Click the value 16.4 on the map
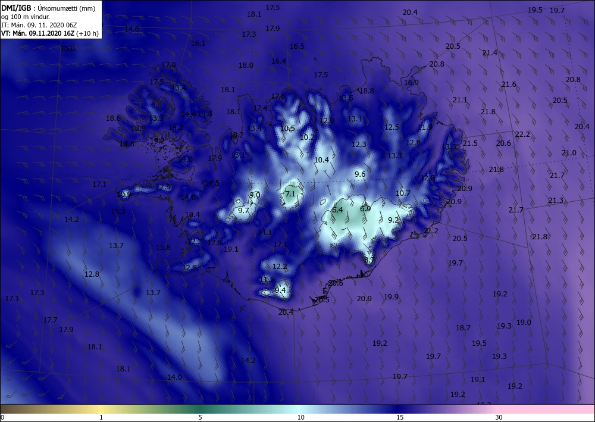 [x=278, y=61]
